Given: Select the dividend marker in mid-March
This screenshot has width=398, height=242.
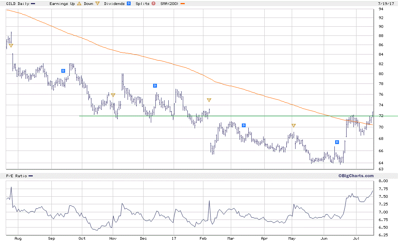Looking at the screenshot, I should click(x=244, y=125).
